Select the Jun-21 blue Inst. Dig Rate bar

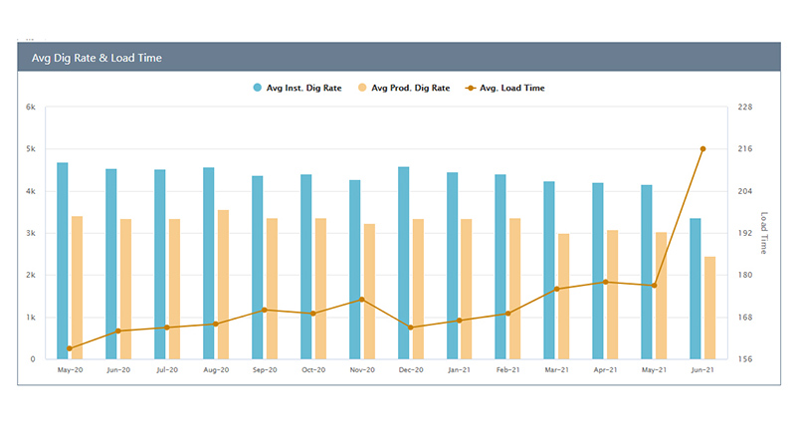point(696,289)
